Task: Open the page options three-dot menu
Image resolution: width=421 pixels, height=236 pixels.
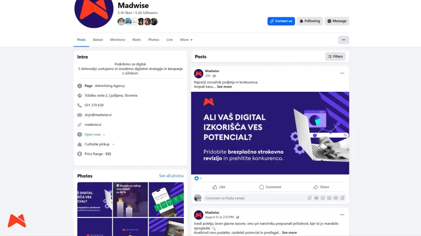Action: pyautogui.click(x=343, y=40)
